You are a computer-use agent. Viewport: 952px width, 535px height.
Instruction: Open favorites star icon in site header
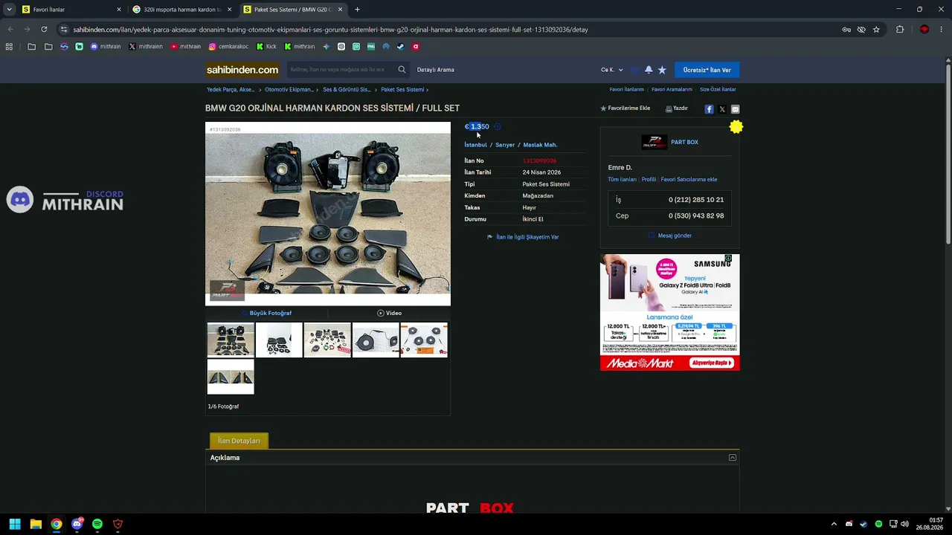coord(662,70)
